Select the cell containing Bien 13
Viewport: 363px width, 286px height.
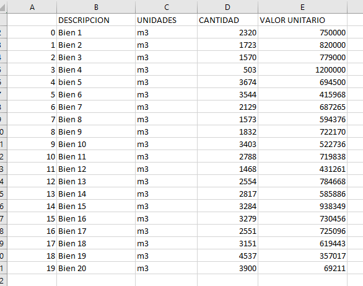pyautogui.click(x=96, y=181)
